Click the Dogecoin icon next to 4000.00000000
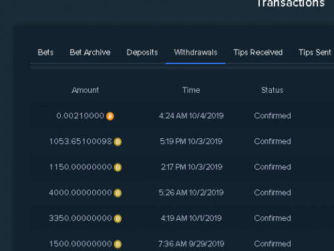Viewport: 334px width, 251px height. click(x=118, y=193)
